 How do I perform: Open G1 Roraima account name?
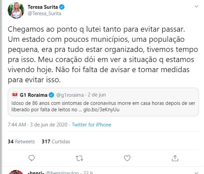pyautogui.click(x=34, y=94)
